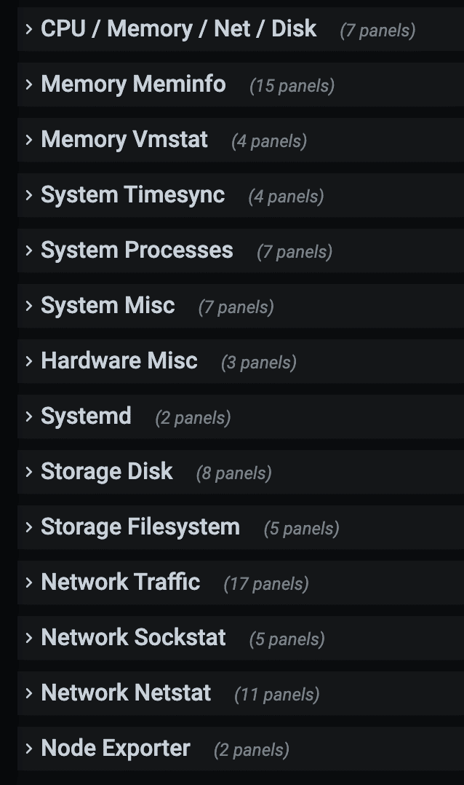
Task: Open the Network Sockstat section
Action: coord(134,637)
